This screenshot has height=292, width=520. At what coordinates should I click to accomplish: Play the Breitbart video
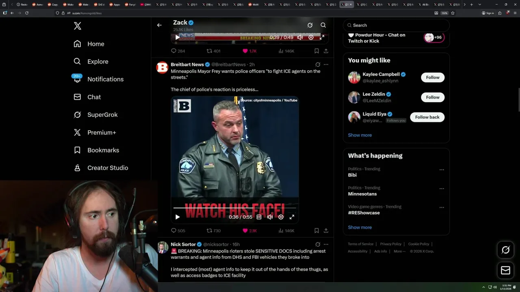(x=178, y=217)
